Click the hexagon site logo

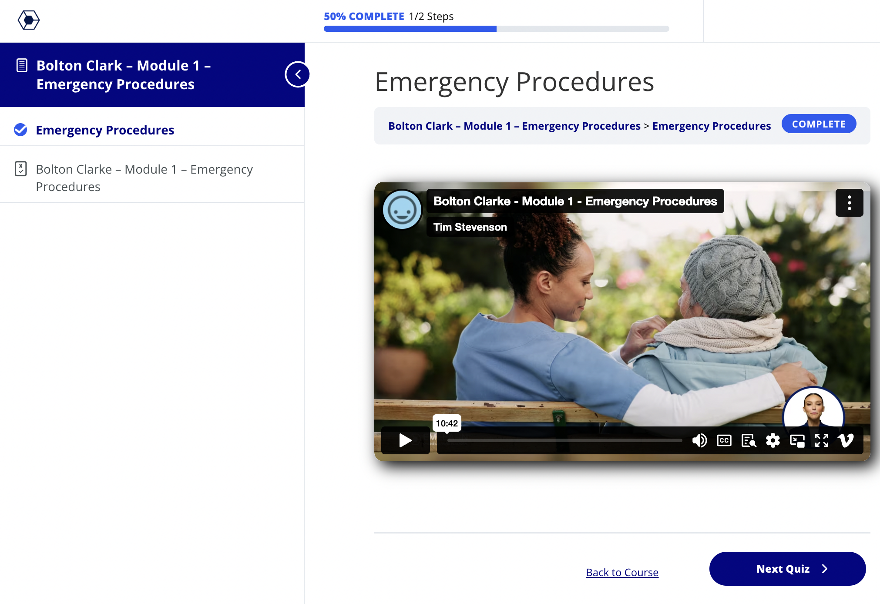pos(29,20)
